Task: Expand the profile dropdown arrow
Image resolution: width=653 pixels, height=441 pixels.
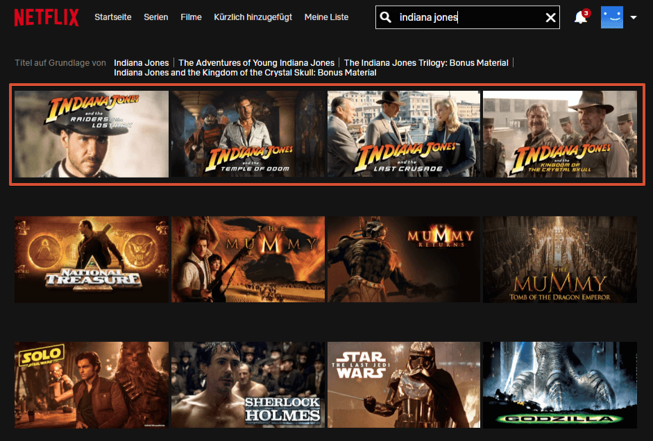Action: pyautogui.click(x=634, y=18)
